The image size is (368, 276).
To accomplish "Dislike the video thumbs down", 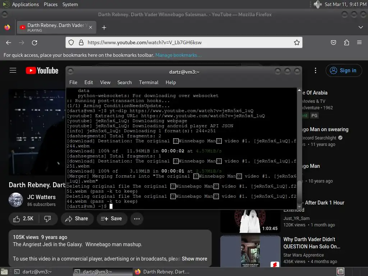I will pos(48,219).
